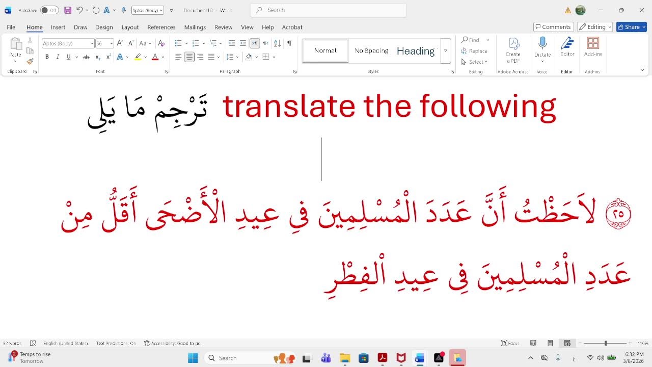This screenshot has width=652, height=367.
Task: Expand the Styles gallery
Action: 446,50
